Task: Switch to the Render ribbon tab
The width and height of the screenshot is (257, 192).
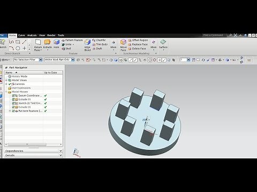Action: [51, 35]
